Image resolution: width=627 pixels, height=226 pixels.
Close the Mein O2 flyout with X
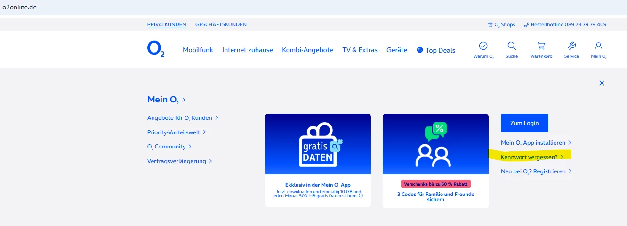click(602, 83)
